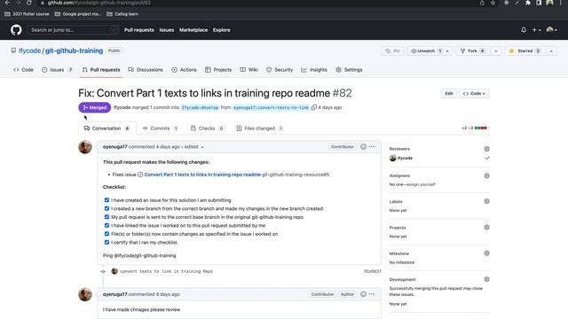This screenshot has width=568, height=319.
Task: Open the git-github-training repo name link
Action: pos(74,51)
